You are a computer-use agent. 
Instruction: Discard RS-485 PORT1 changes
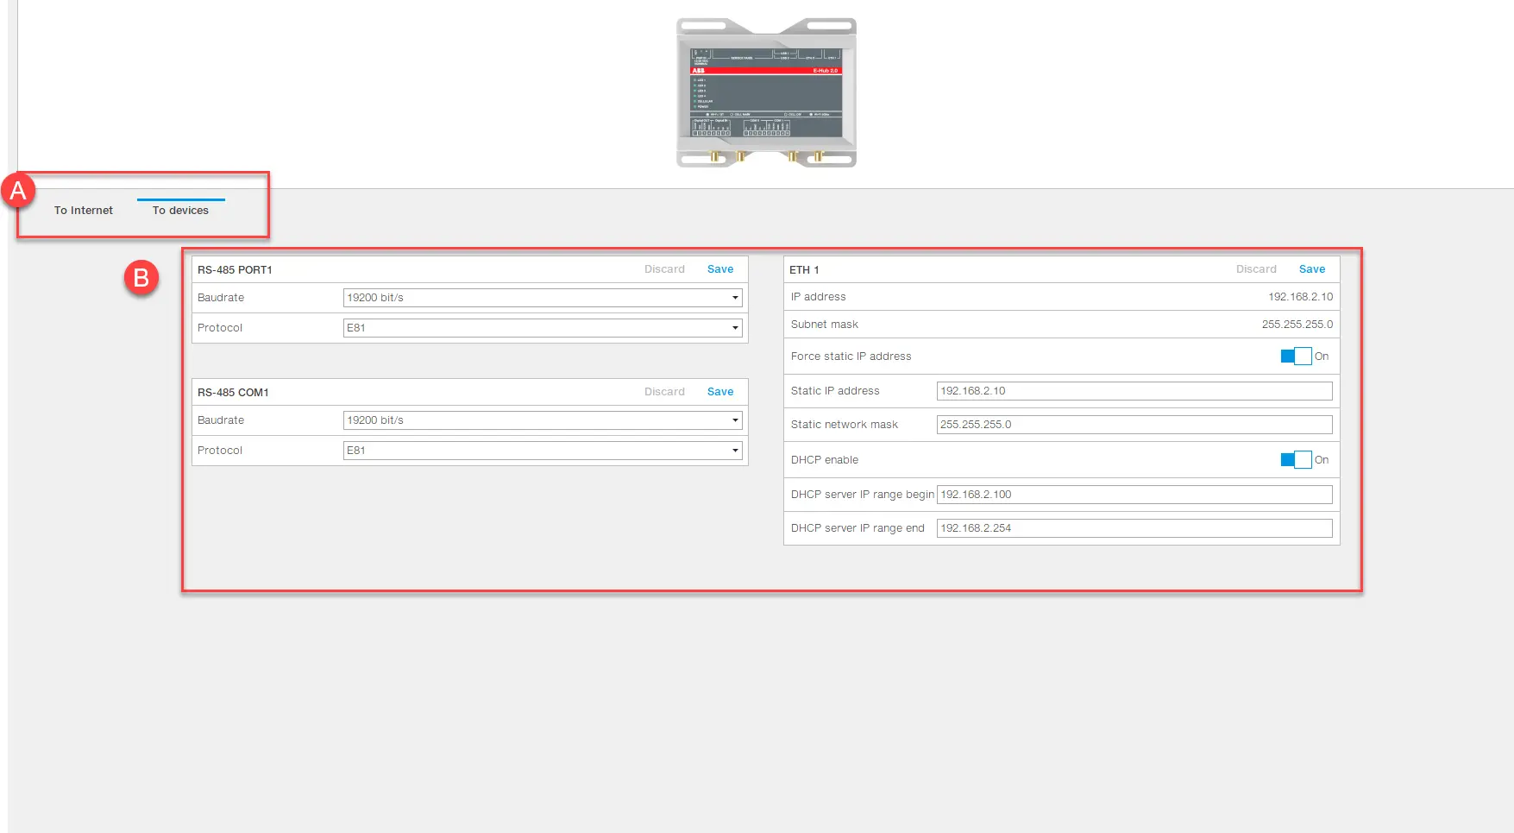click(x=664, y=269)
